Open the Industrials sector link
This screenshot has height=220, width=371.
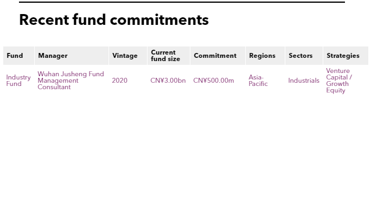[304, 81]
